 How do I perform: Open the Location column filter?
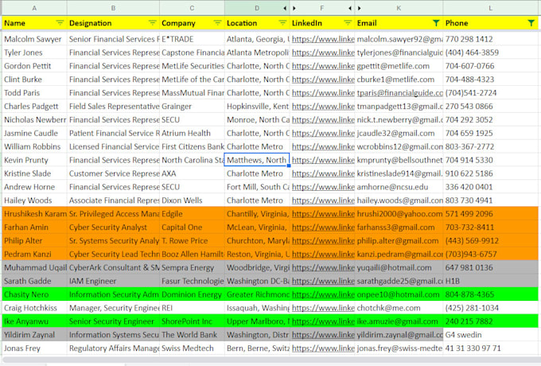[282, 23]
